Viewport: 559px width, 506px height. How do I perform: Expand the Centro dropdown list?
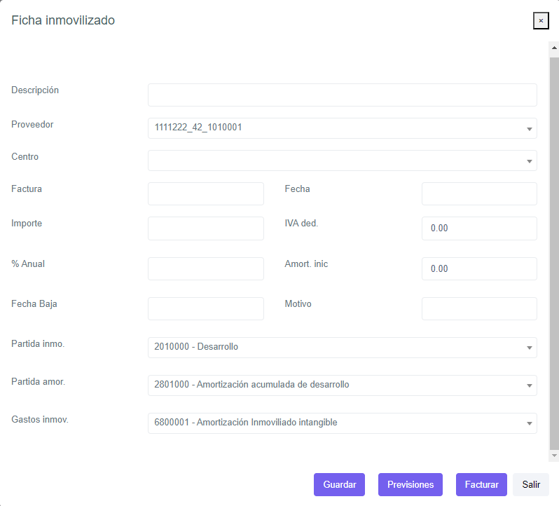342,160
